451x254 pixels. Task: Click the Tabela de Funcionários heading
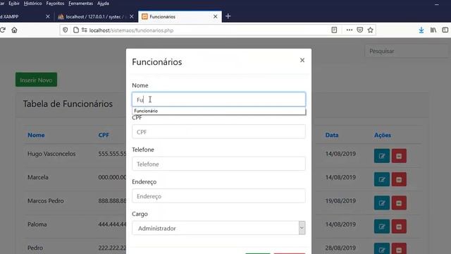(x=68, y=104)
